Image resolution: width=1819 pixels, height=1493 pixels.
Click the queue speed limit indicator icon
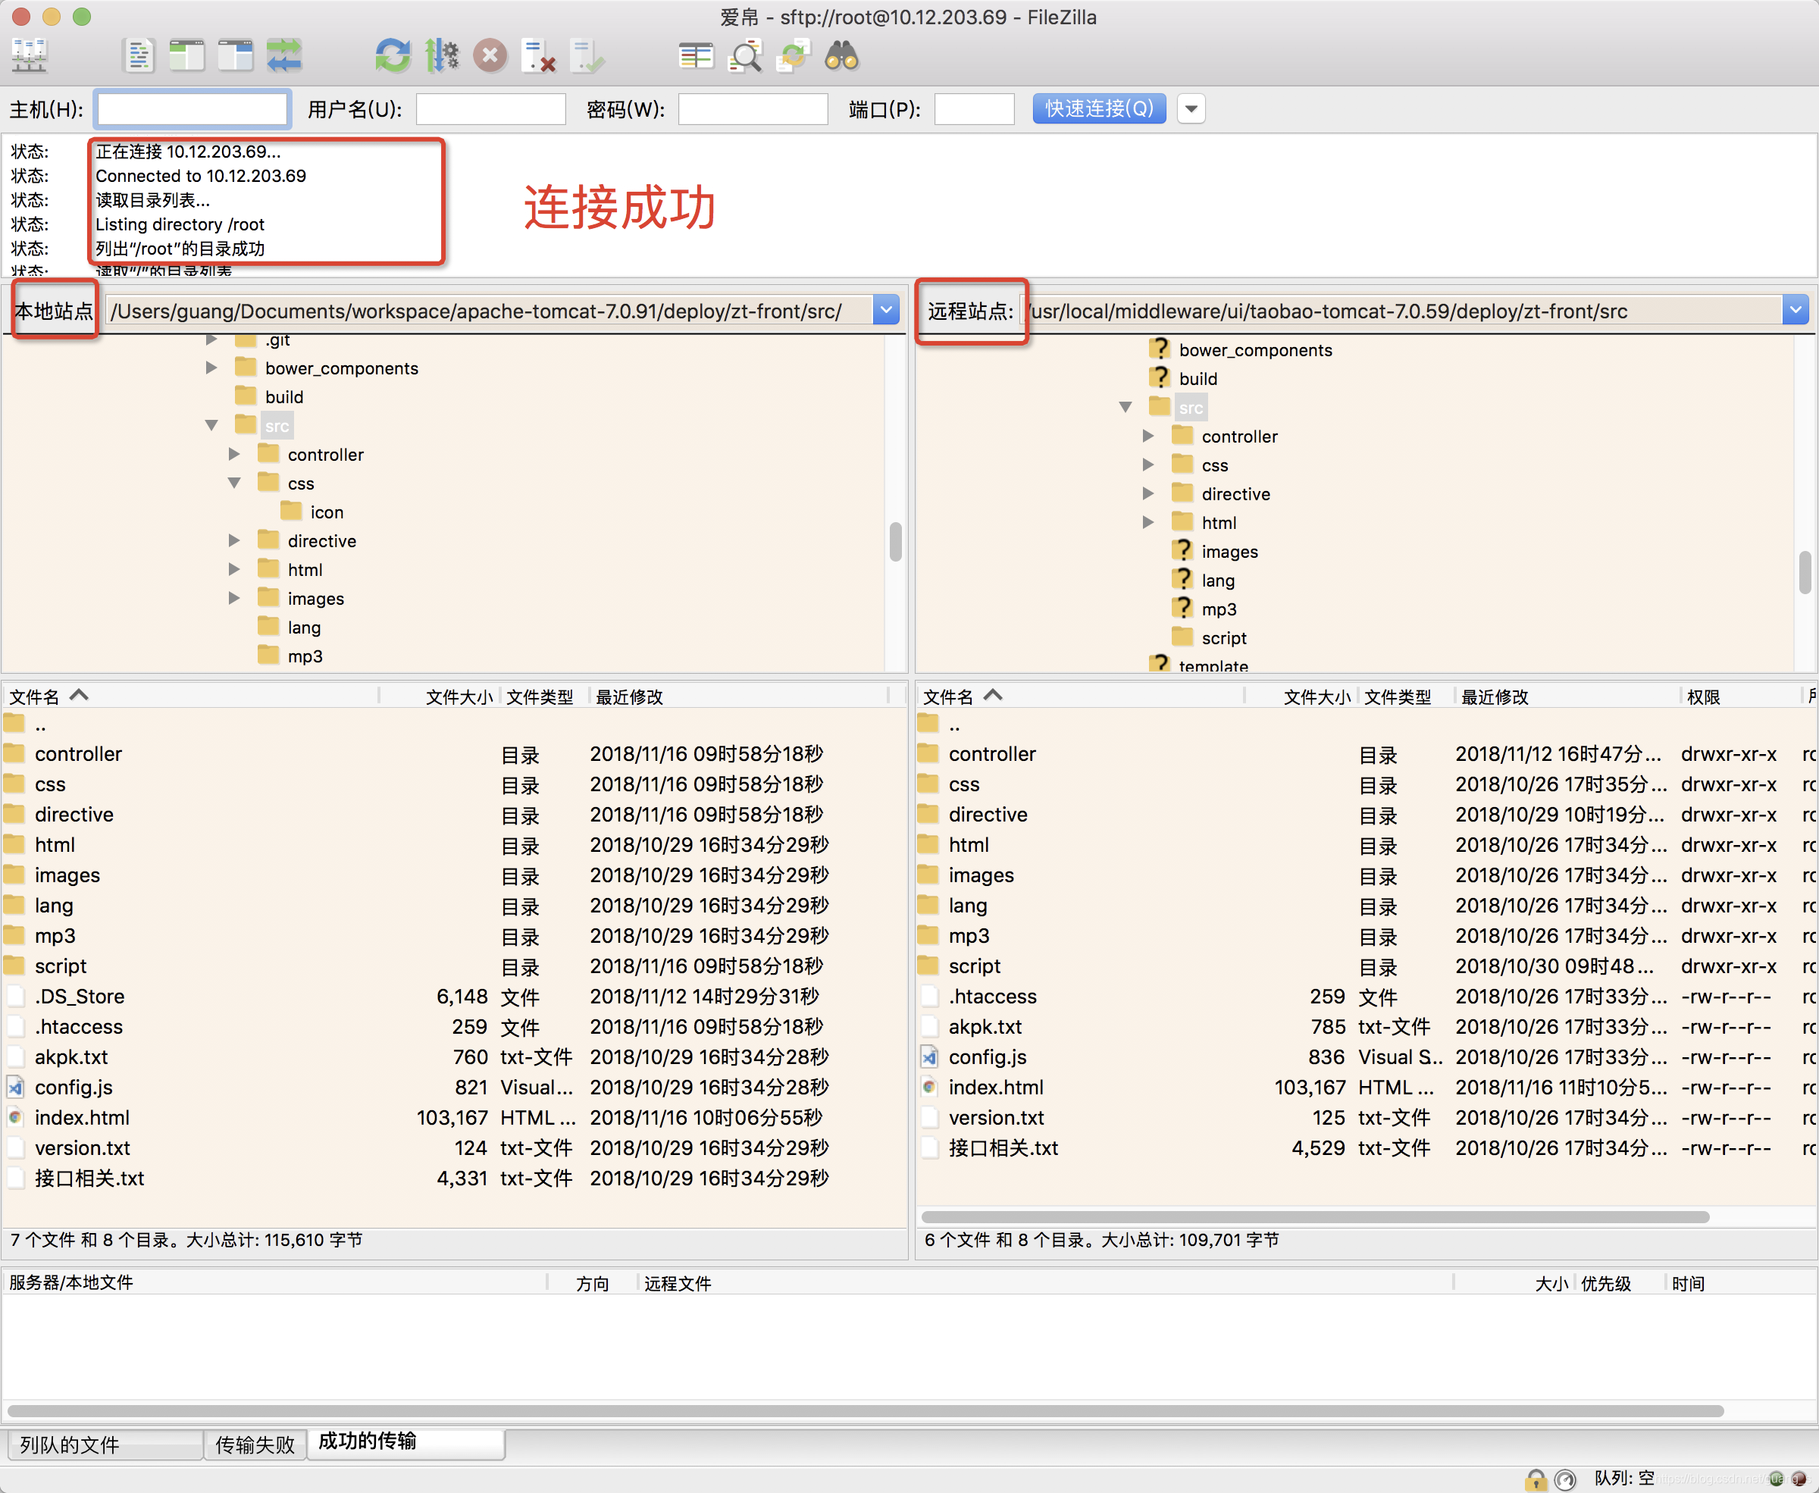tap(1565, 1479)
